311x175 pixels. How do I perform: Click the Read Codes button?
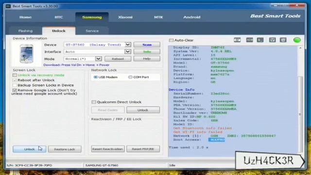(x=108, y=110)
